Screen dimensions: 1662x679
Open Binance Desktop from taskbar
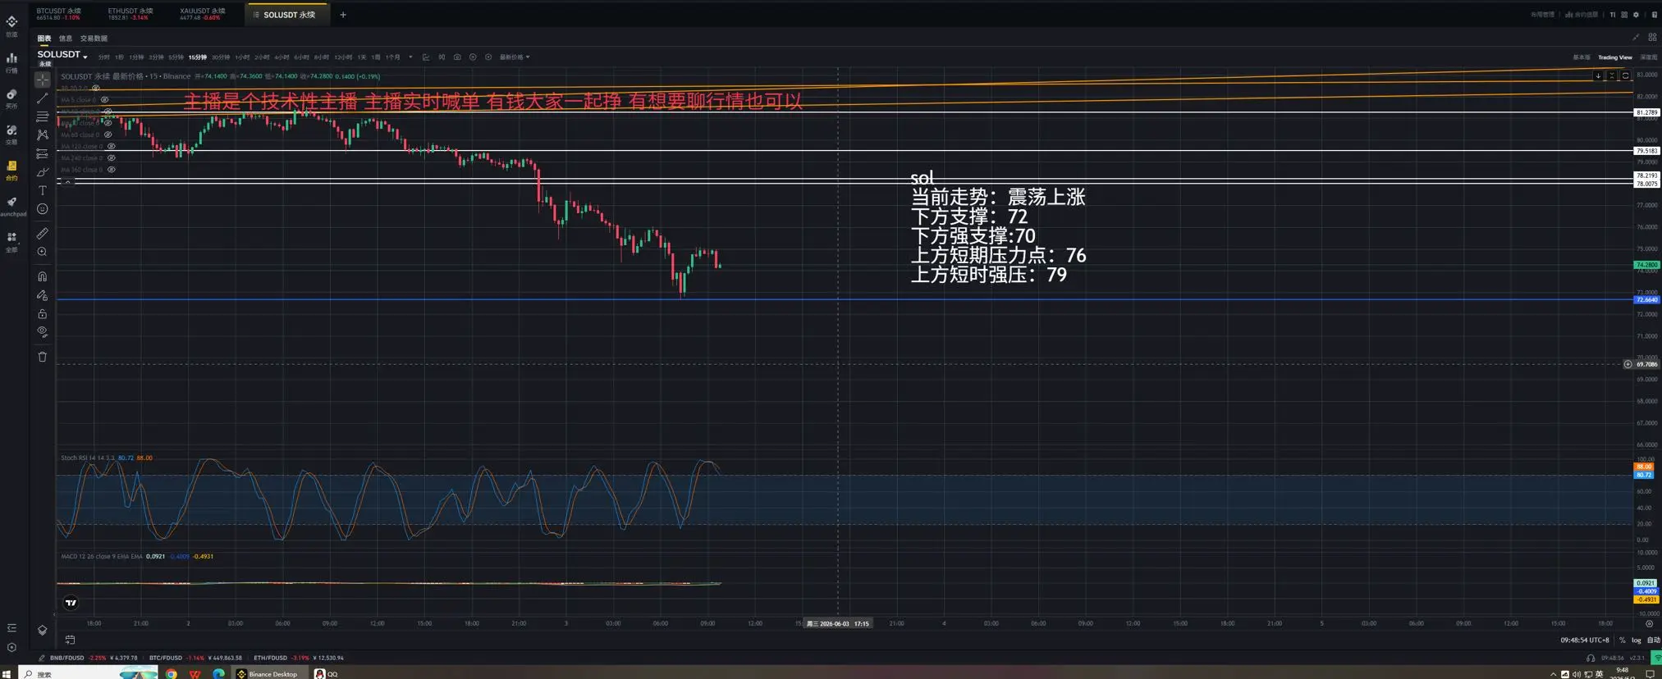268,674
